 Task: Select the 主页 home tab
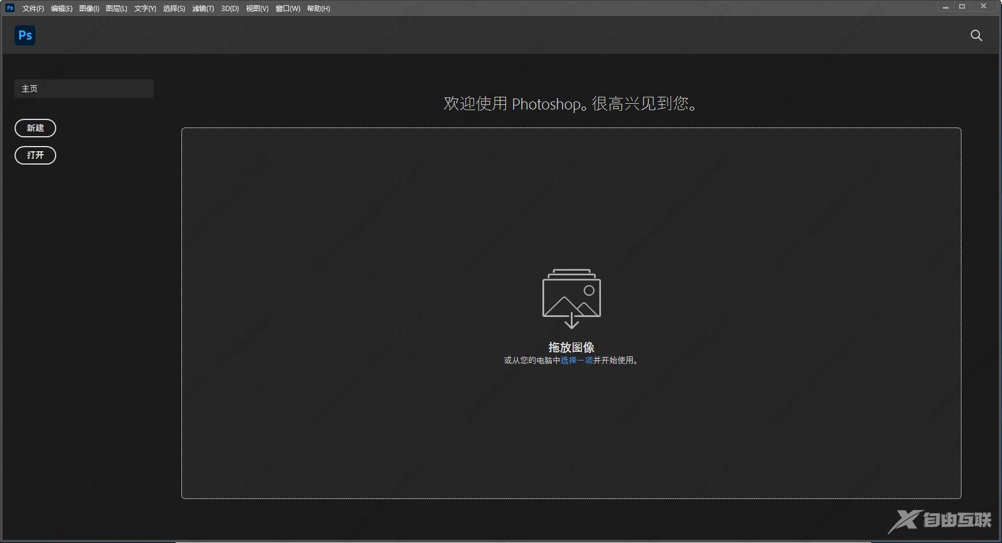pyautogui.click(x=84, y=89)
